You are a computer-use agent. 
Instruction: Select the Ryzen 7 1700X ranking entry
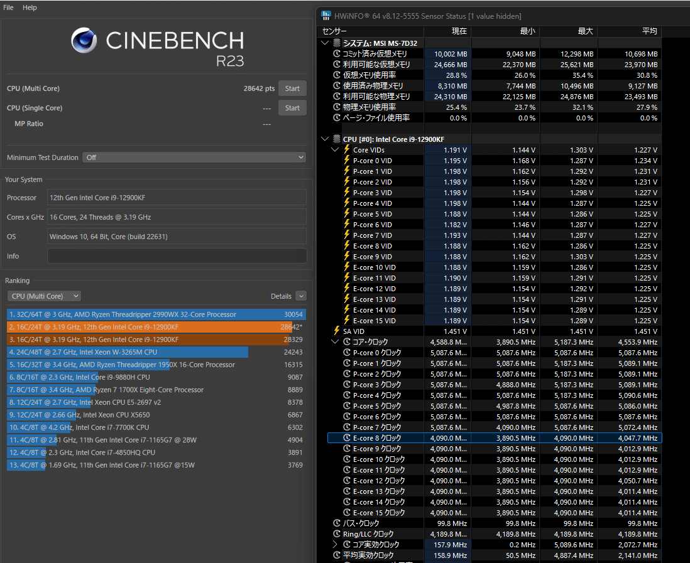pyautogui.click(x=156, y=389)
